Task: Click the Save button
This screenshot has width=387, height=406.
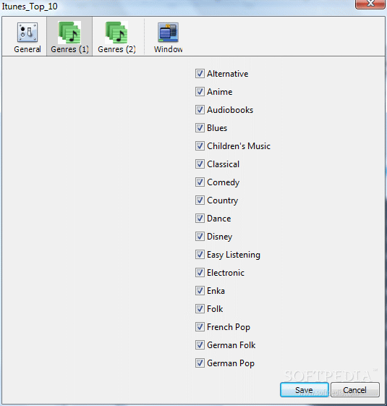Action: click(304, 389)
